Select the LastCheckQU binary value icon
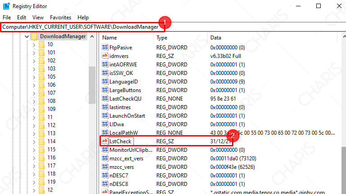The image size is (346, 194). point(105,98)
